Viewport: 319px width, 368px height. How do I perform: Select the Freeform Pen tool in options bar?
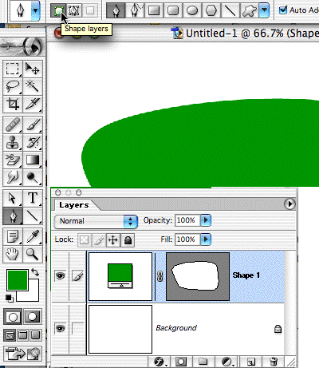[x=135, y=10]
